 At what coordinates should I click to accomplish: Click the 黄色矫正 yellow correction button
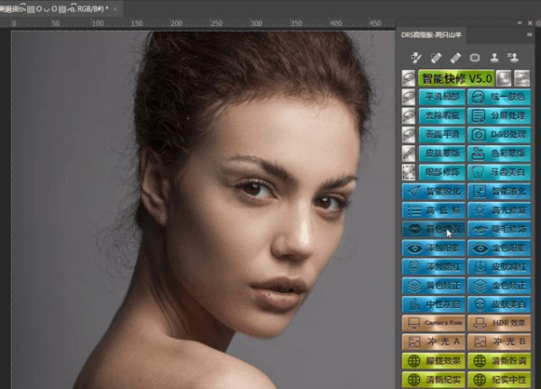[x=434, y=285]
